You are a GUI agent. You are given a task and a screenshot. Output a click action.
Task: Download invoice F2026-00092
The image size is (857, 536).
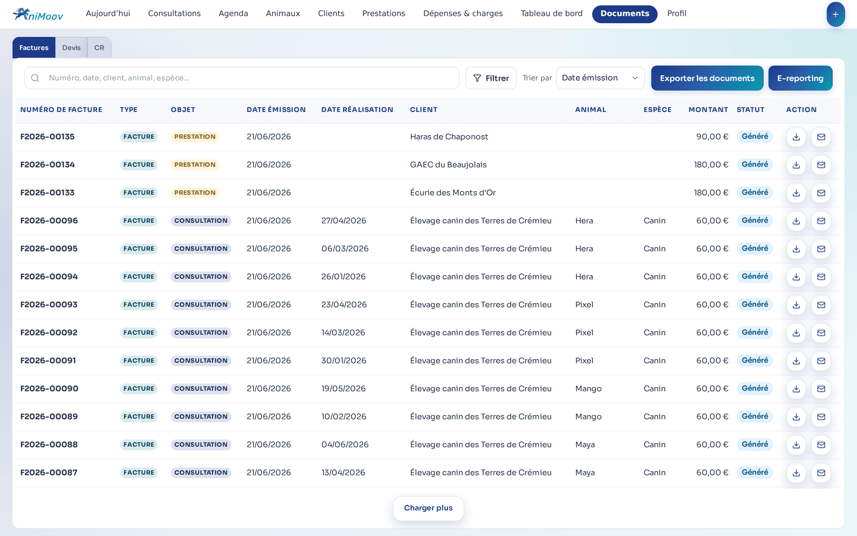(796, 333)
